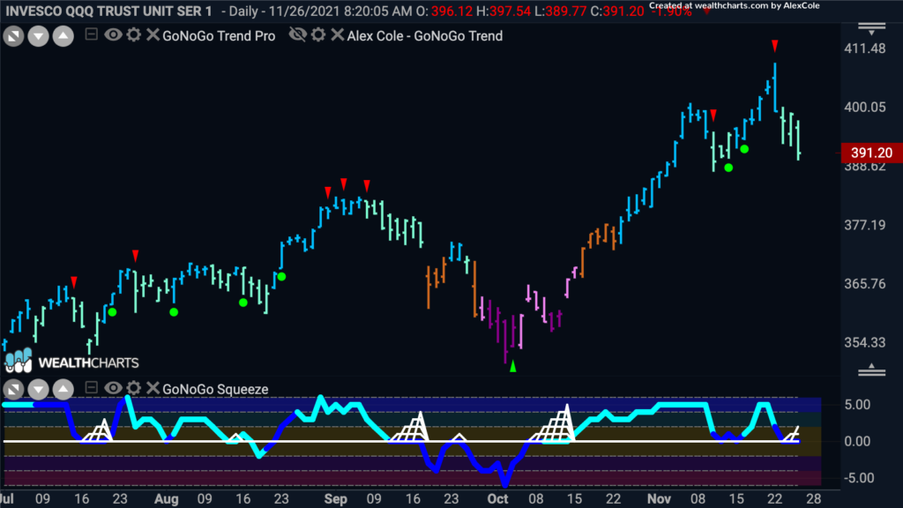Collapse the GoNoGo Trend Pro indicator

pyautogui.click(x=91, y=34)
